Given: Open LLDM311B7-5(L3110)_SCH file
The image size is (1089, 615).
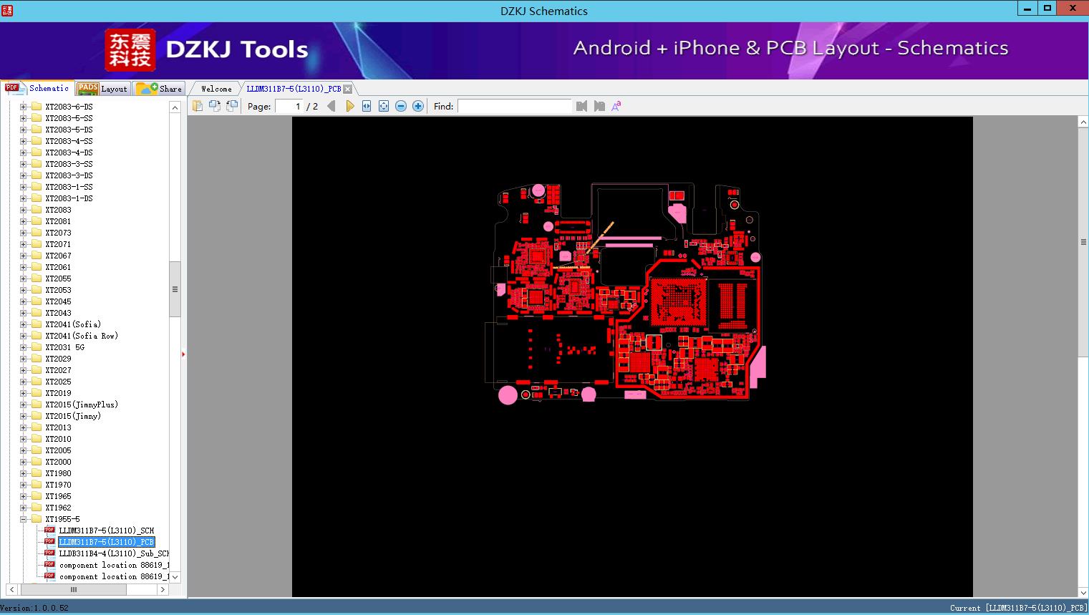Looking at the screenshot, I should pos(106,531).
